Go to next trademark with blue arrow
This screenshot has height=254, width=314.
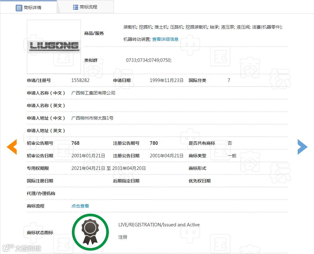point(302,147)
